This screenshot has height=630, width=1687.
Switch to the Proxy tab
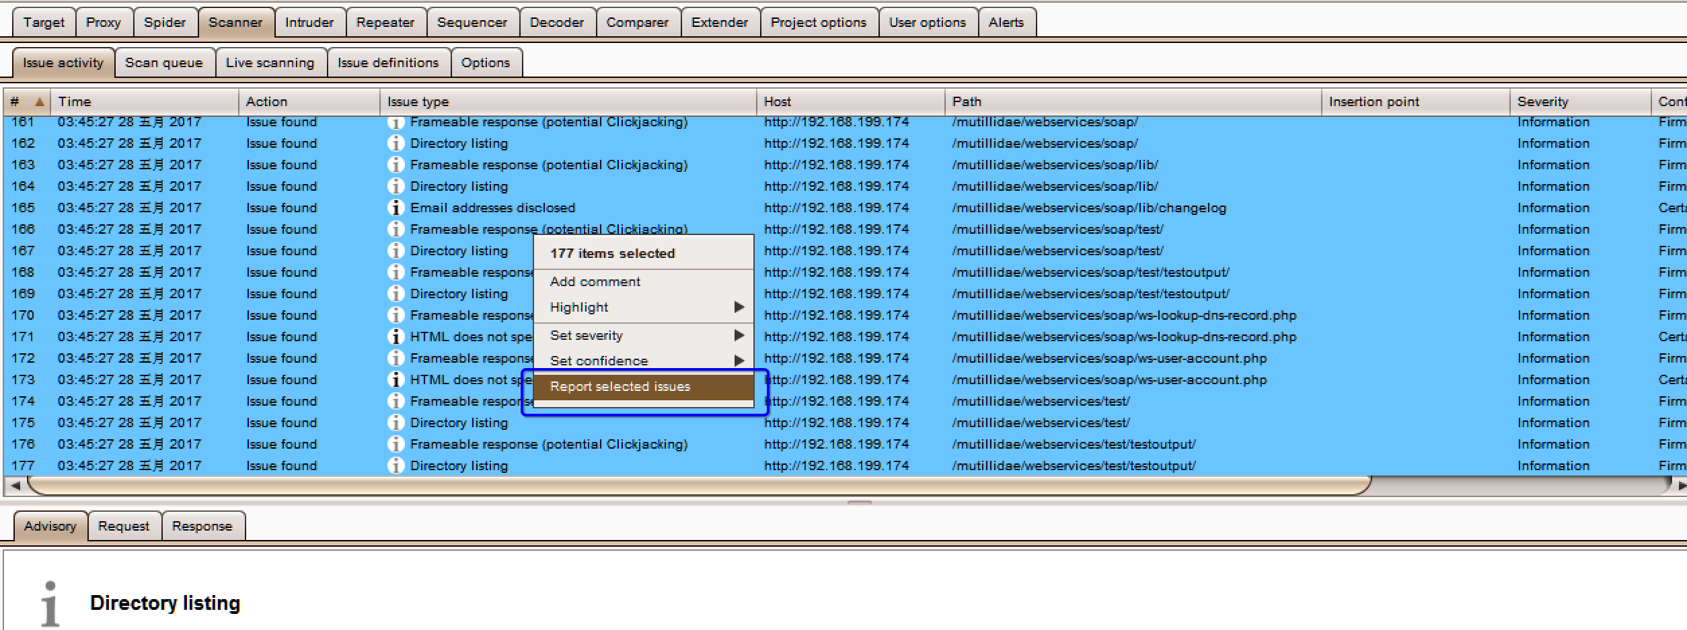[x=104, y=22]
